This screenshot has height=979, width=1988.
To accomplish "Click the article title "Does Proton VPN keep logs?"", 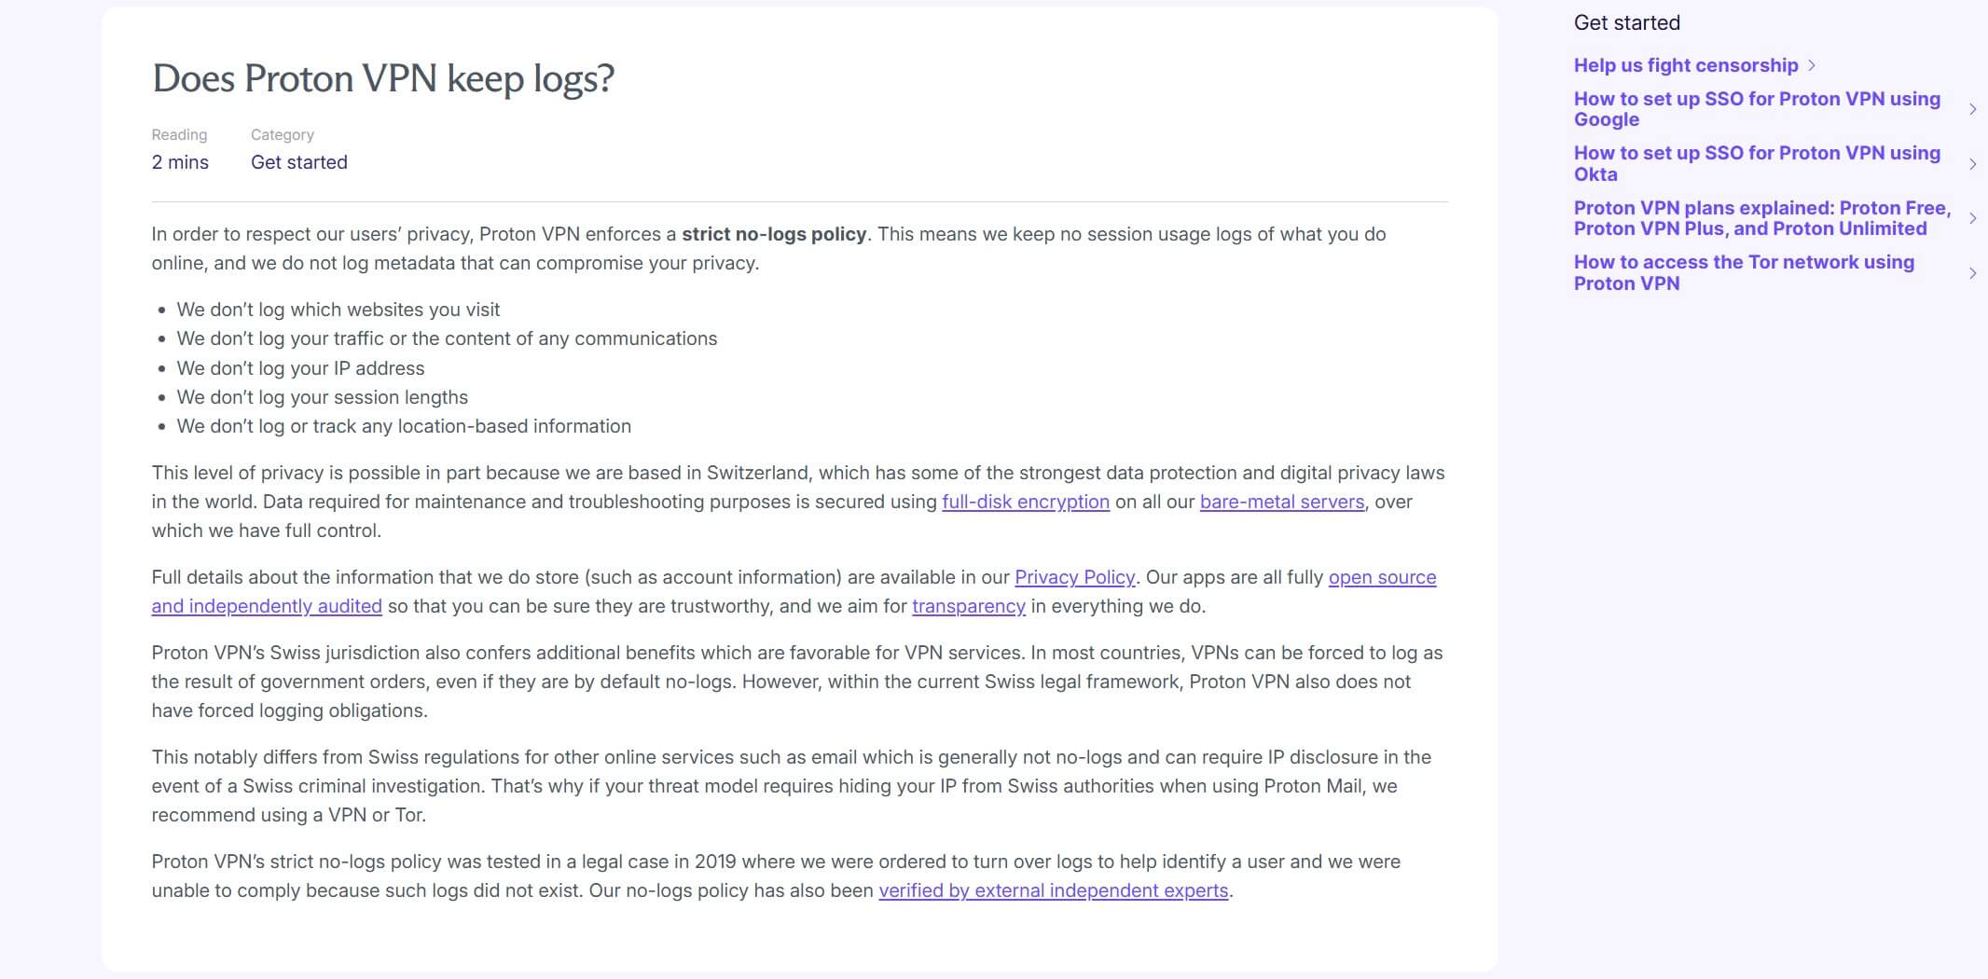I will (384, 78).
